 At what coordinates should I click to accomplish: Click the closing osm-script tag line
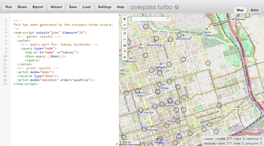(26, 84)
